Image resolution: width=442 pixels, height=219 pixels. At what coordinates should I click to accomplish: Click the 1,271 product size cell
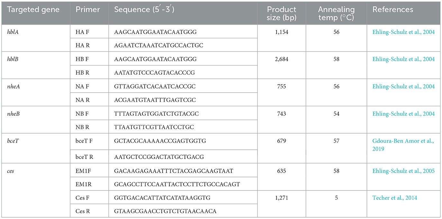[x=281, y=198]
